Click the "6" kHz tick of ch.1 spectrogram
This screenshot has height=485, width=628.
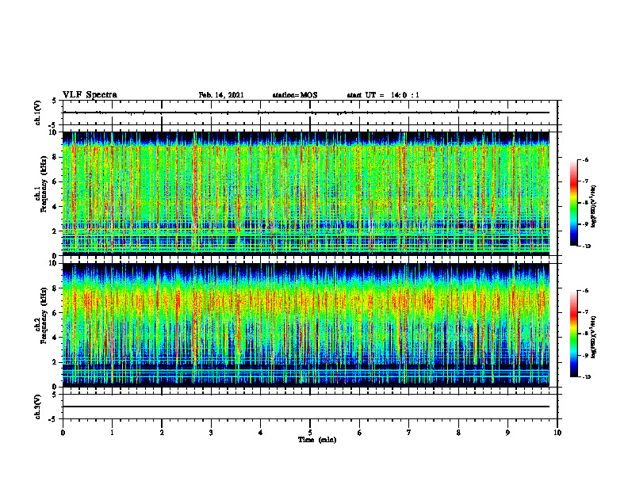pyautogui.click(x=56, y=182)
